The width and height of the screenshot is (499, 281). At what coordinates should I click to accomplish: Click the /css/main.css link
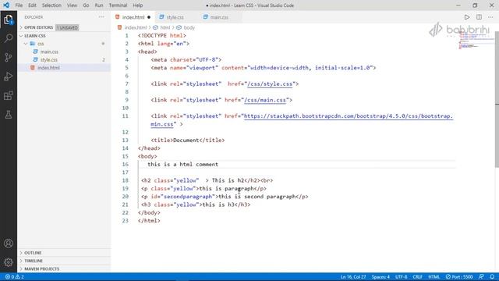click(265, 100)
